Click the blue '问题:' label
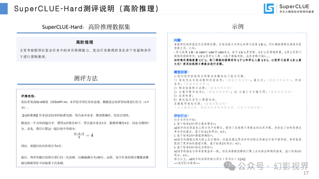This screenshot has width=319, height=179. 178,40
